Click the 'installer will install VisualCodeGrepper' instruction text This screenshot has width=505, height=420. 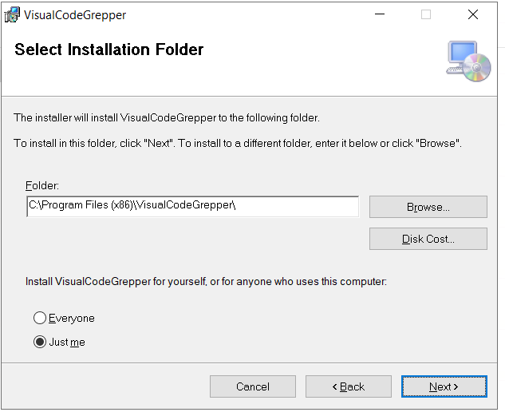[167, 117]
